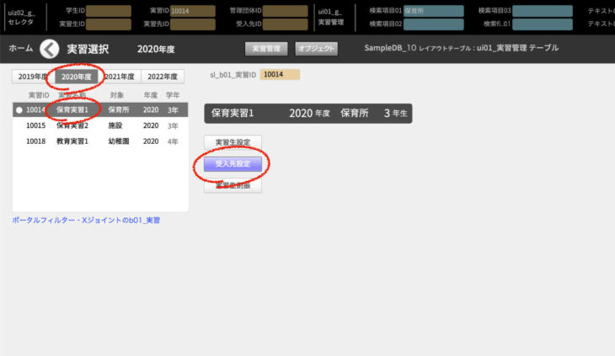Select the 2022年度 tab
Viewport: 615px width, 356px height.
(x=163, y=77)
